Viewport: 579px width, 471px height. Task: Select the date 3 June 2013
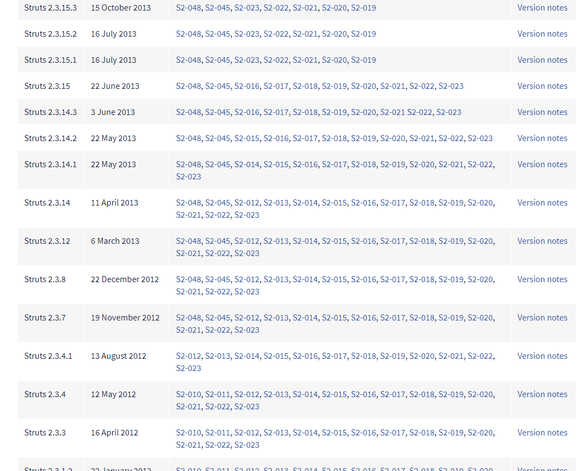pyautogui.click(x=113, y=112)
